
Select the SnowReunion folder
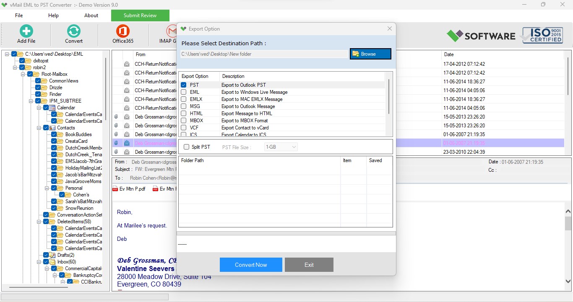coord(79,208)
